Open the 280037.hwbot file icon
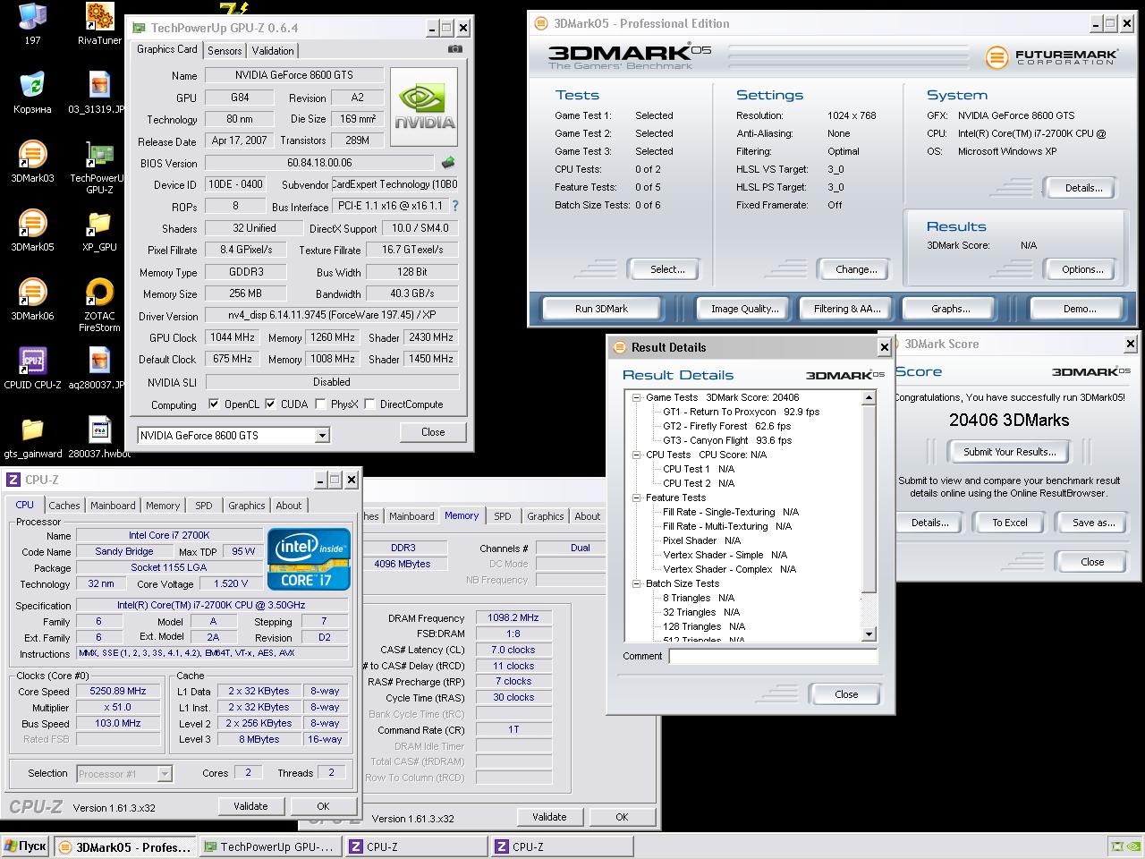 [99, 438]
